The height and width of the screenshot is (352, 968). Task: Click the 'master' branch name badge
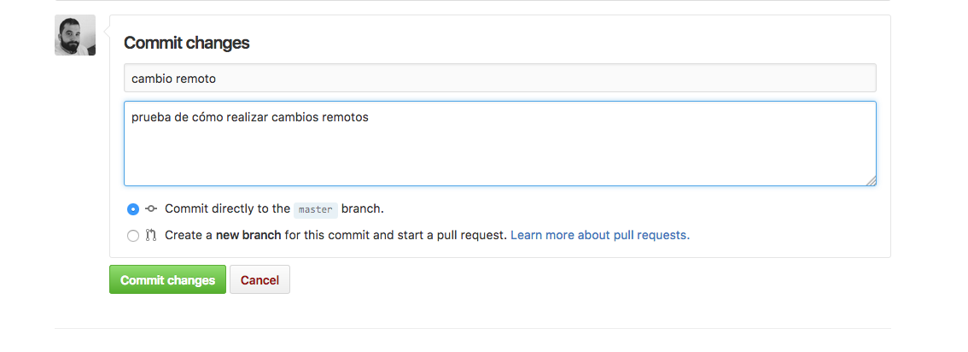coord(316,209)
